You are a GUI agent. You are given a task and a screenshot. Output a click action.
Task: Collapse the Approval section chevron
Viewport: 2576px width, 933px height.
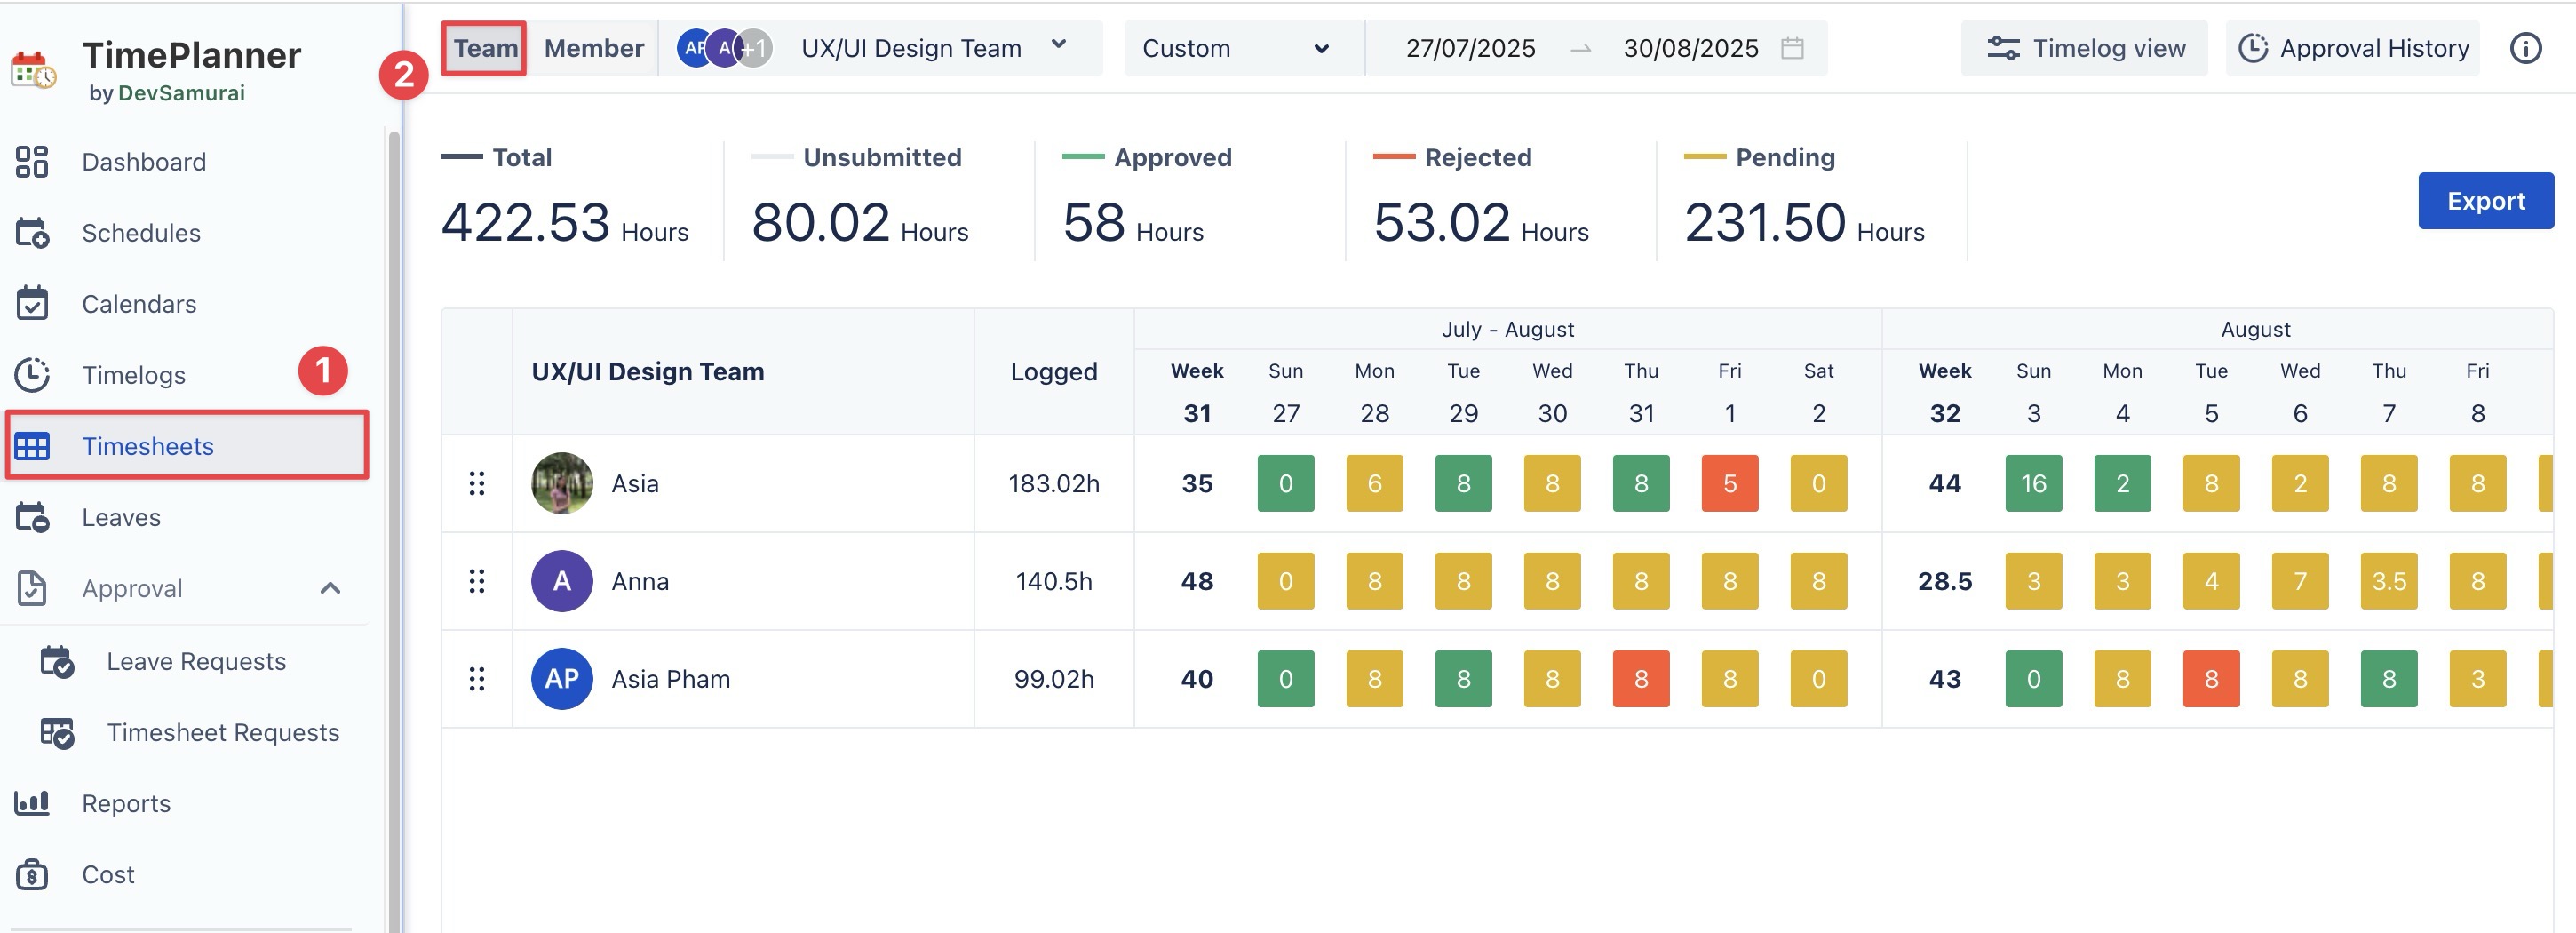click(x=330, y=588)
